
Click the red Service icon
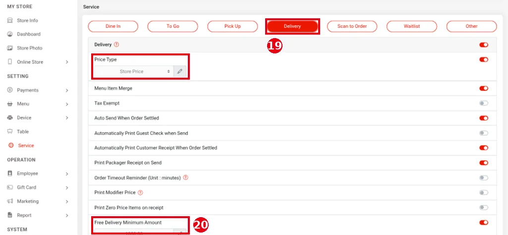[11, 145]
